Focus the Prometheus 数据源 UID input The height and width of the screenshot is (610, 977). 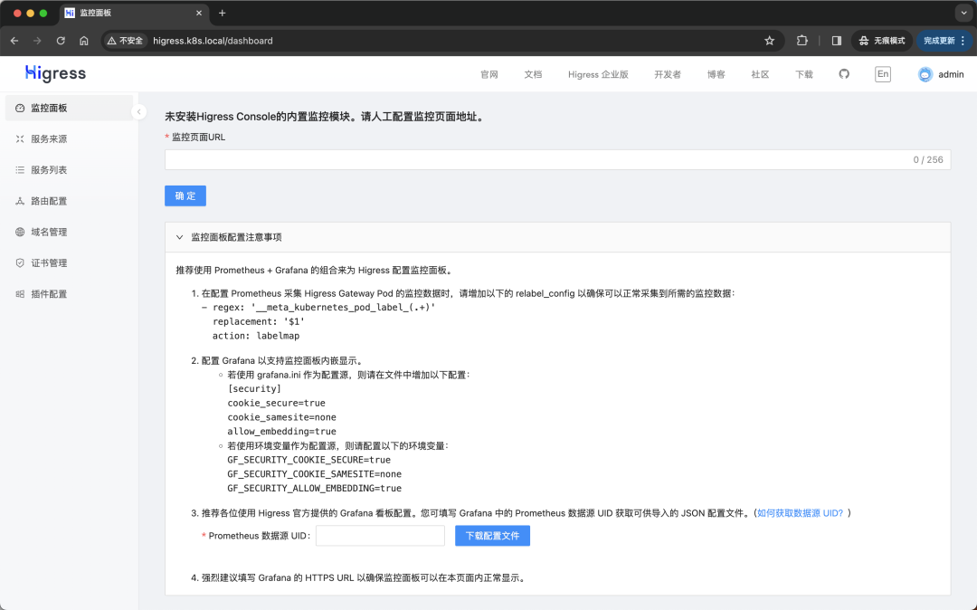click(380, 536)
